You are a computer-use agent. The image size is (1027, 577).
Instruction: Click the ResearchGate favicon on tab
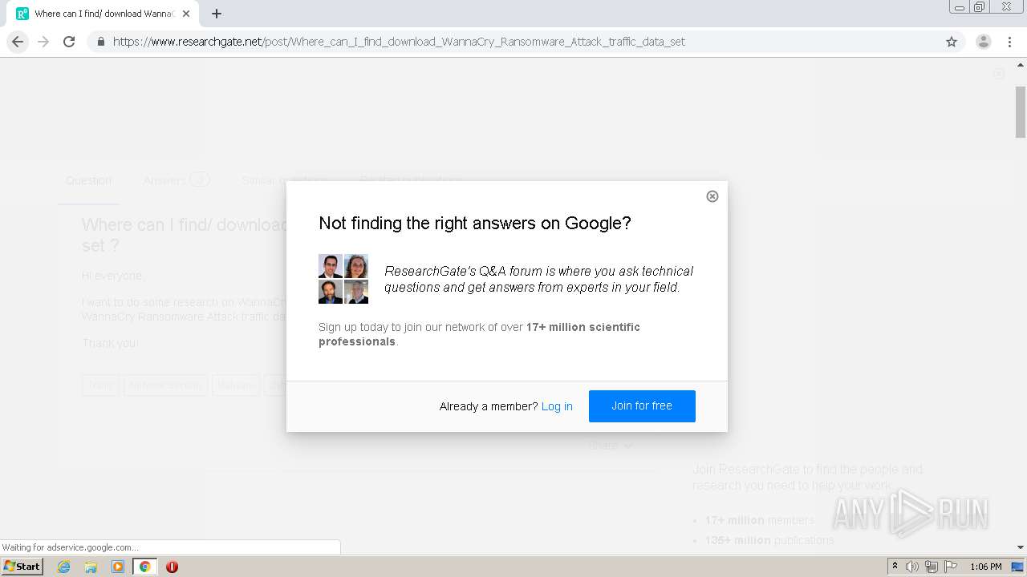pos(22,14)
